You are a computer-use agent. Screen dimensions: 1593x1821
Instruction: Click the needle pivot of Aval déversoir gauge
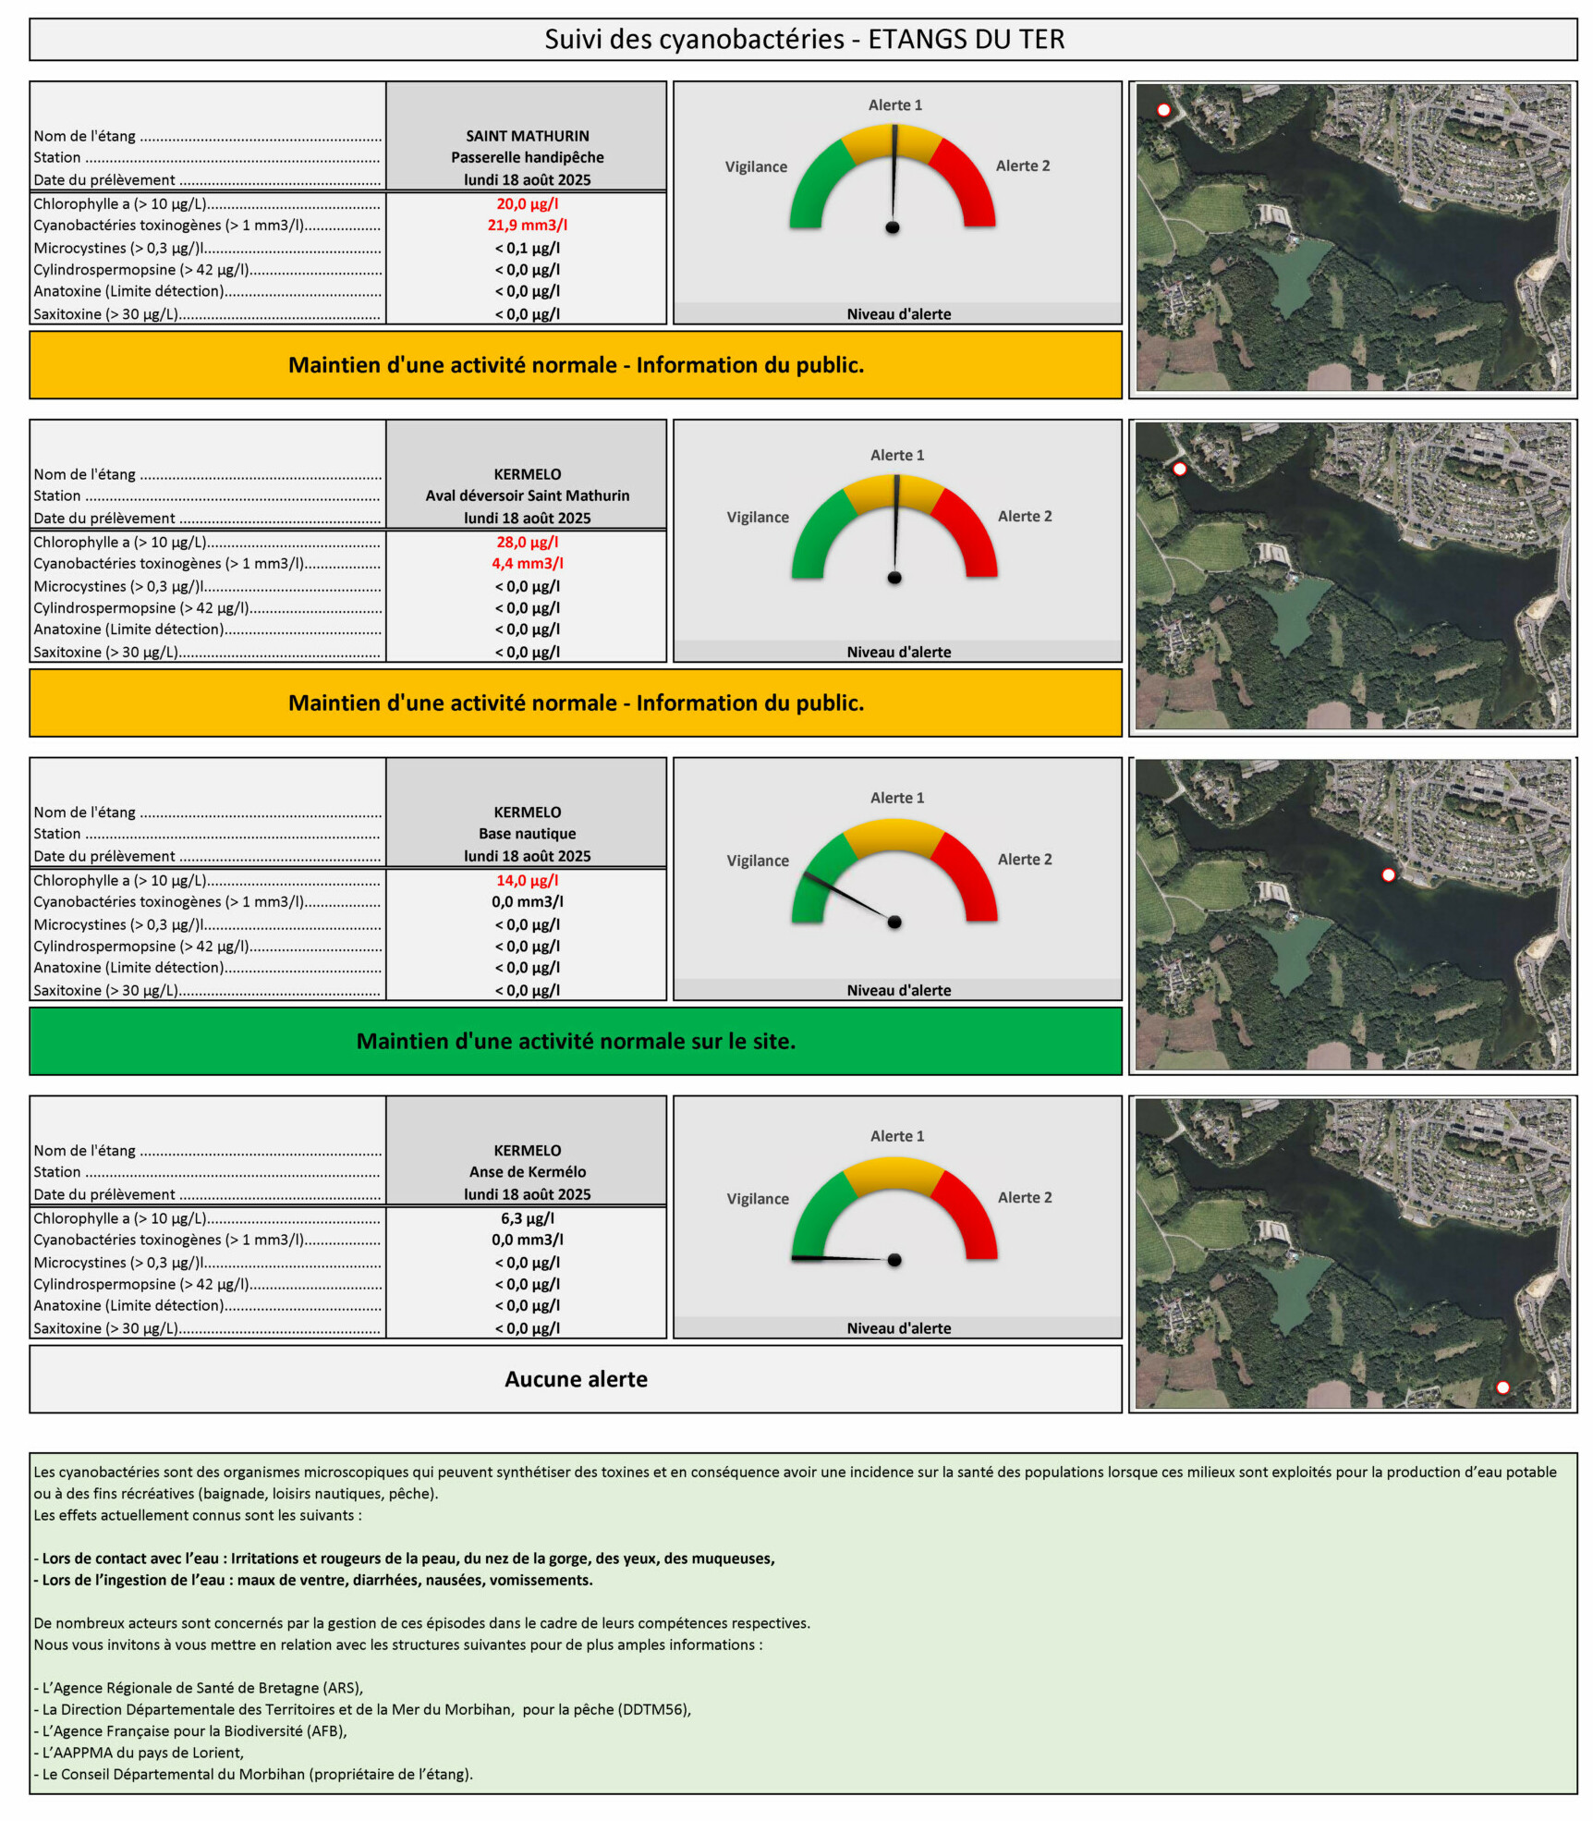pos(894,578)
